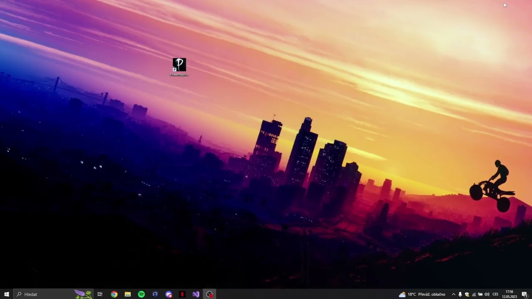
Task: Click the Hledat search box
Action: [53, 294]
